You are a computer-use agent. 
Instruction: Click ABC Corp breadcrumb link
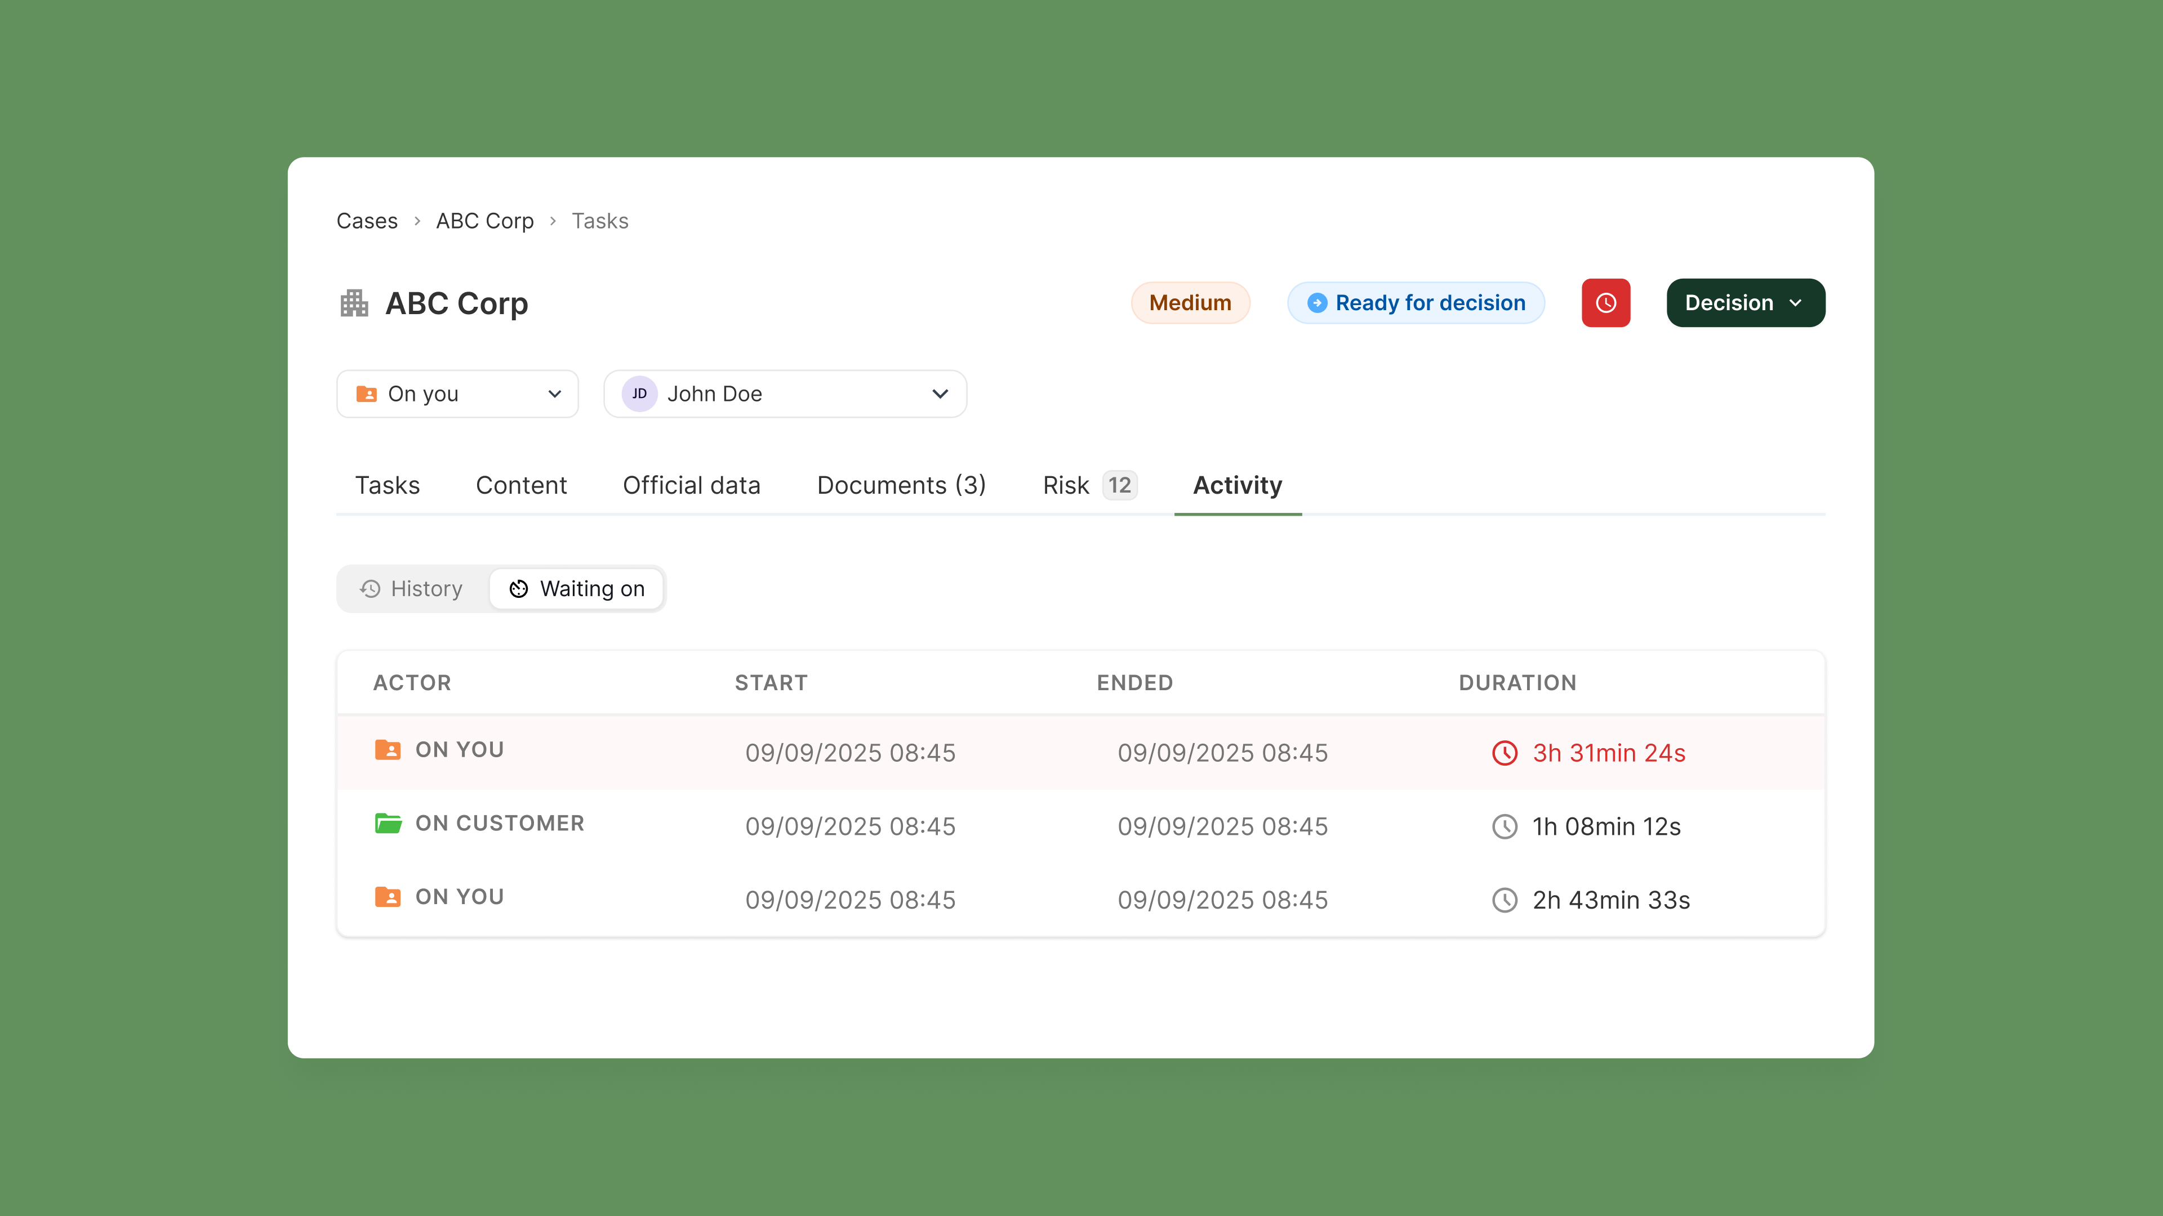[484, 221]
